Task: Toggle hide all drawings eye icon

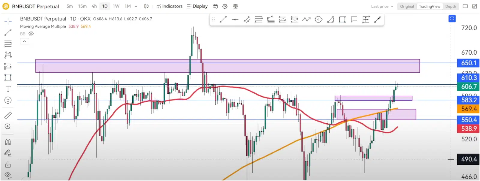Action: 8,175
